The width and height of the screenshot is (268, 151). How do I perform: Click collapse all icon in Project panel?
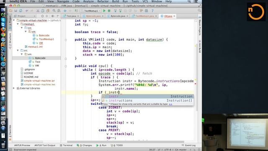pyautogui.click(x=46, y=16)
